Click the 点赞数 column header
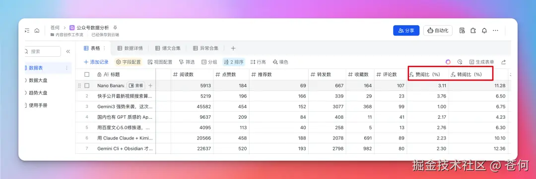Screen dimensions: 536x179 pyautogui.click(x=231, y=75)
